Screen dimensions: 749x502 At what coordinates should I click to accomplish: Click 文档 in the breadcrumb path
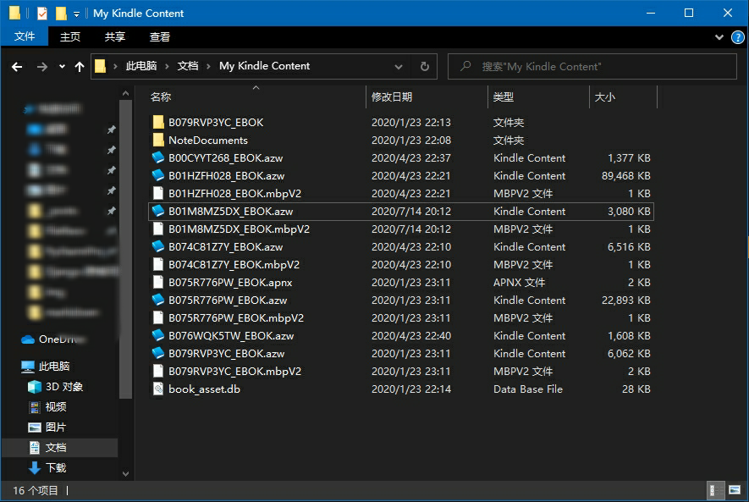[x=187, y=66]
